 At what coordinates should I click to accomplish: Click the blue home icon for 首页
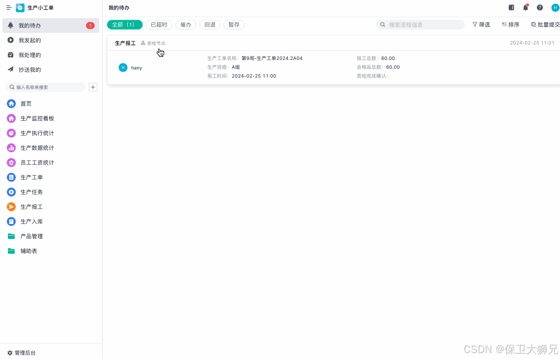[x=11, y=104]
